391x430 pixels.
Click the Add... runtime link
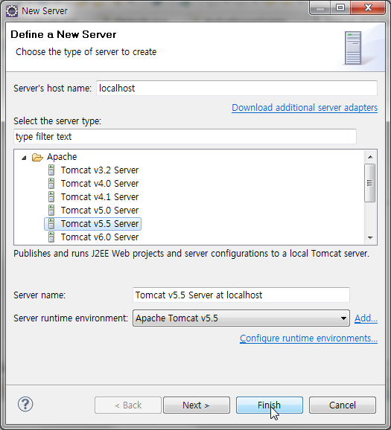click(x=366, y=318)
